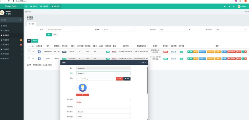Click the red trash delete icon for gulin row

246,58
